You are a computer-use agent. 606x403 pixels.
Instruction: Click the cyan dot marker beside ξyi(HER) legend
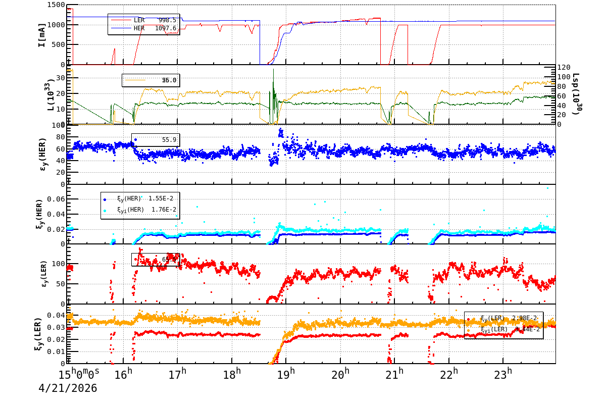[105, 210]
